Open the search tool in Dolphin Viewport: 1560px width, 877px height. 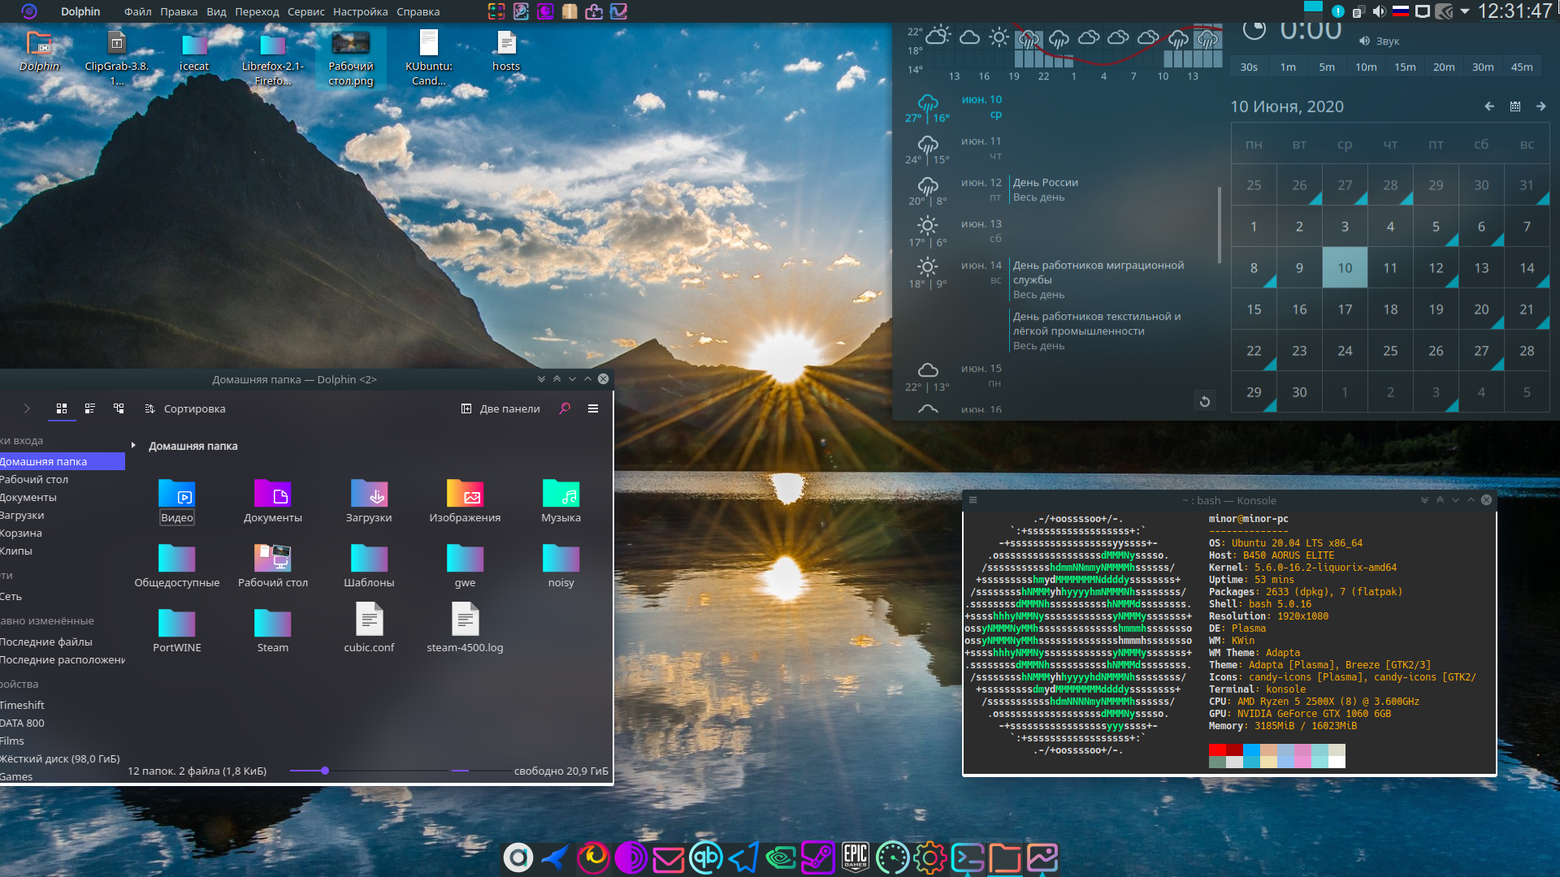point(565,408)
